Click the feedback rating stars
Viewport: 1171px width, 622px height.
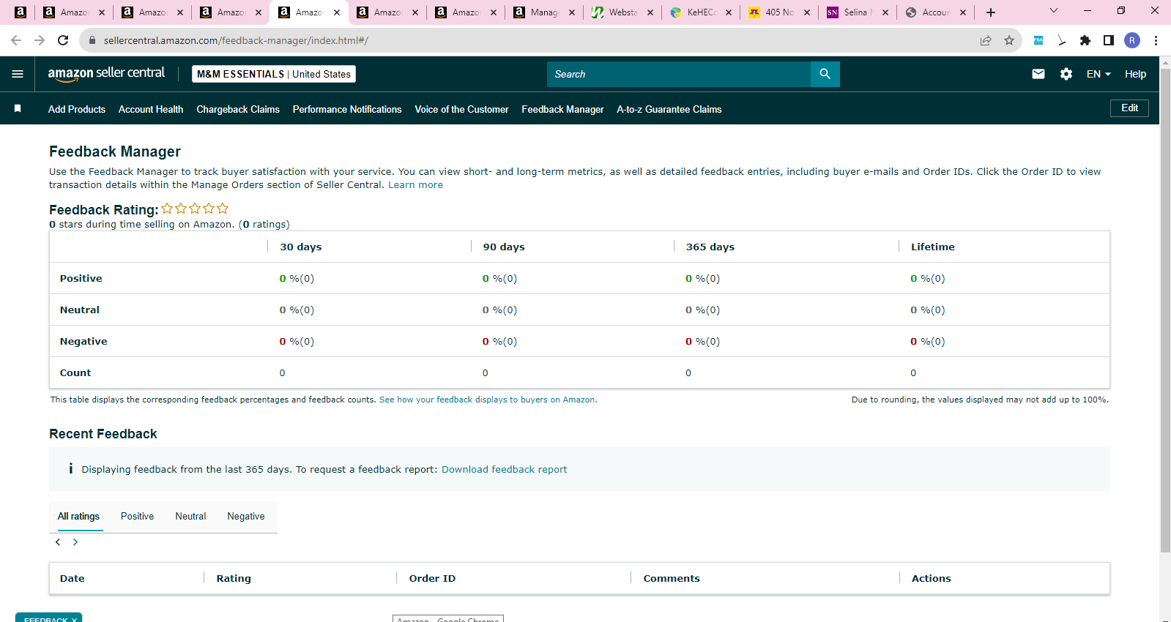[195, 209]
